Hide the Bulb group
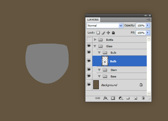This screenshot has height=121, width=168. [89, 52]
